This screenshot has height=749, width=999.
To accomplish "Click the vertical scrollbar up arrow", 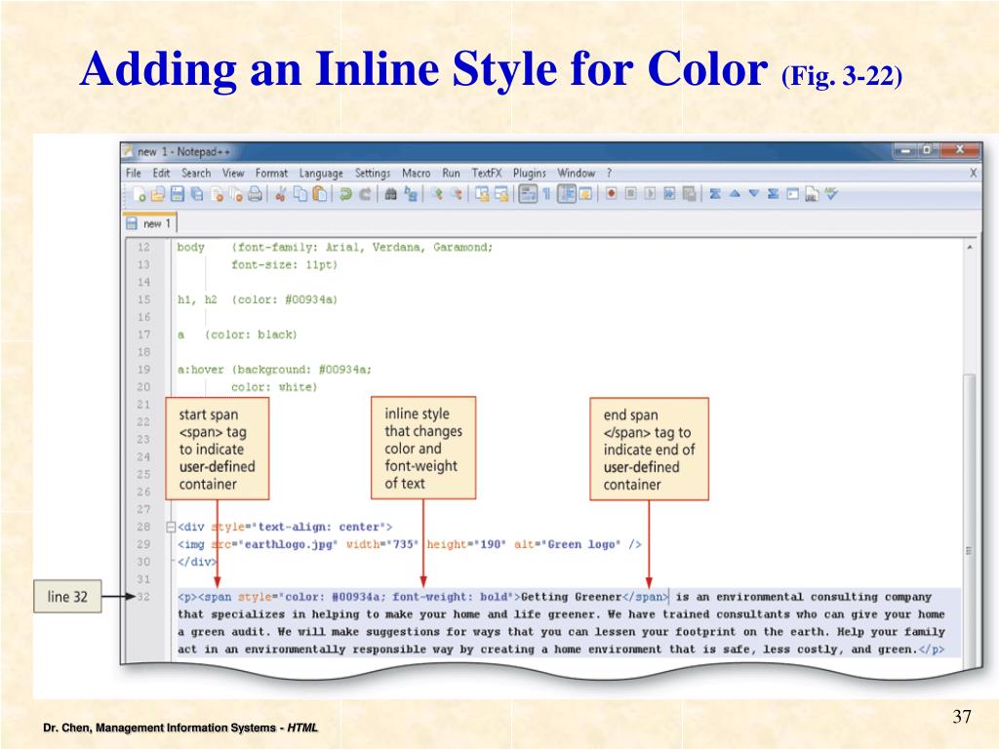I will (x=970, y=248).
